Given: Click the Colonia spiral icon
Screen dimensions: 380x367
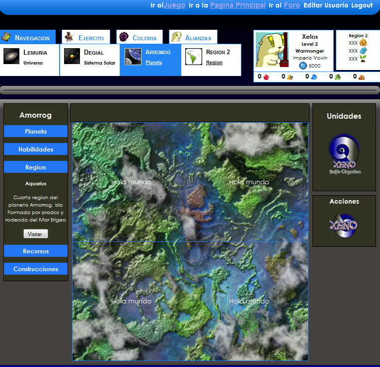Looking at the screenshot, I should tap(124, 37).
